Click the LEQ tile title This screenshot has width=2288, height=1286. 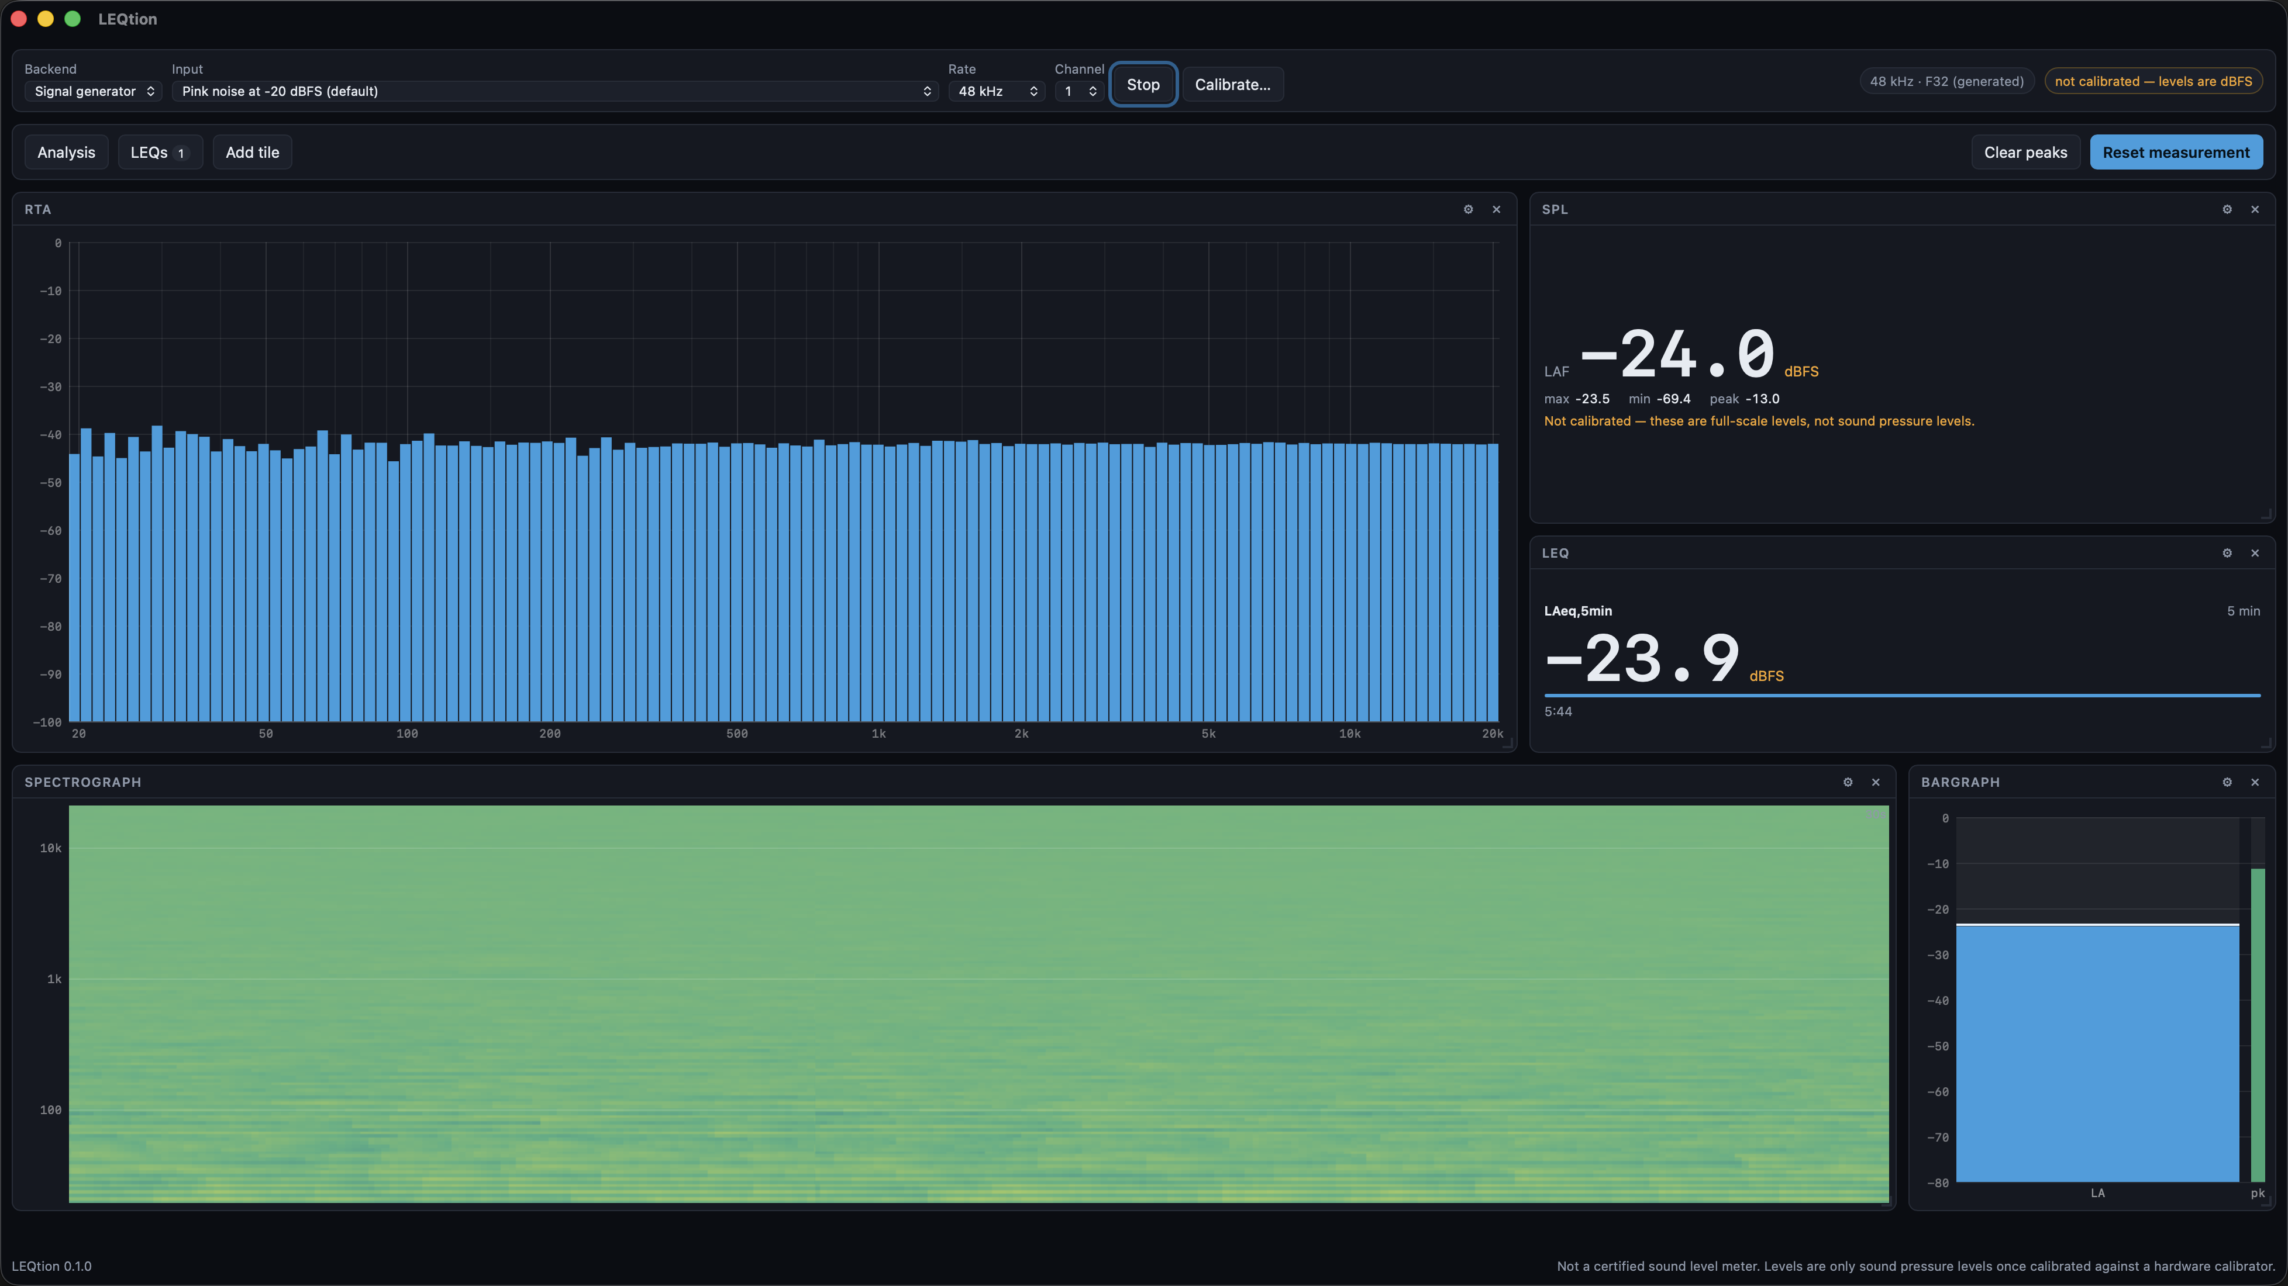(x=1555, y=553)
